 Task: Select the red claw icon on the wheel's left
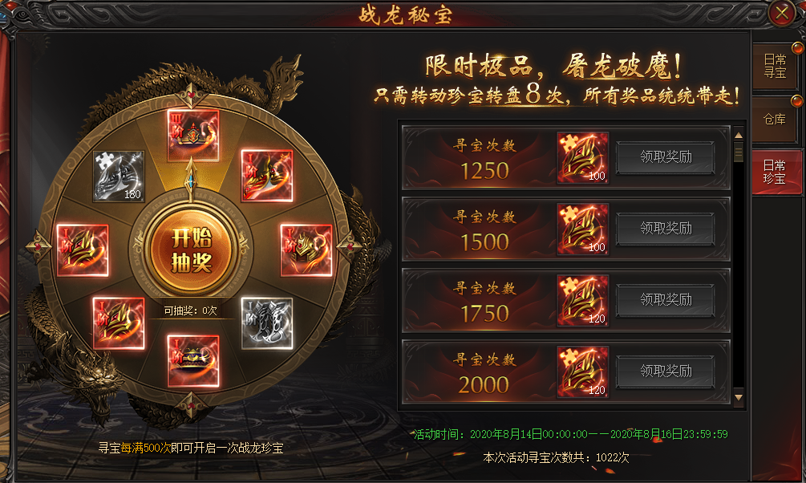click(x=83, y=250)
